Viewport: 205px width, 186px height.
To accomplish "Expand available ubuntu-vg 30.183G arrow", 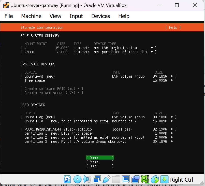I will tap(172, 76).
